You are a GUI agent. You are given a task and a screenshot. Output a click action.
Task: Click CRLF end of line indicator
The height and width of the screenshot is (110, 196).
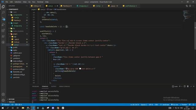pos(156,105)
